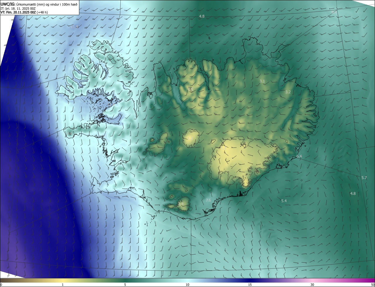Viewport: 375px width, 287px height.
Task: Click the 1 tick label on the colorbar
Action: [x=63, y=285]
